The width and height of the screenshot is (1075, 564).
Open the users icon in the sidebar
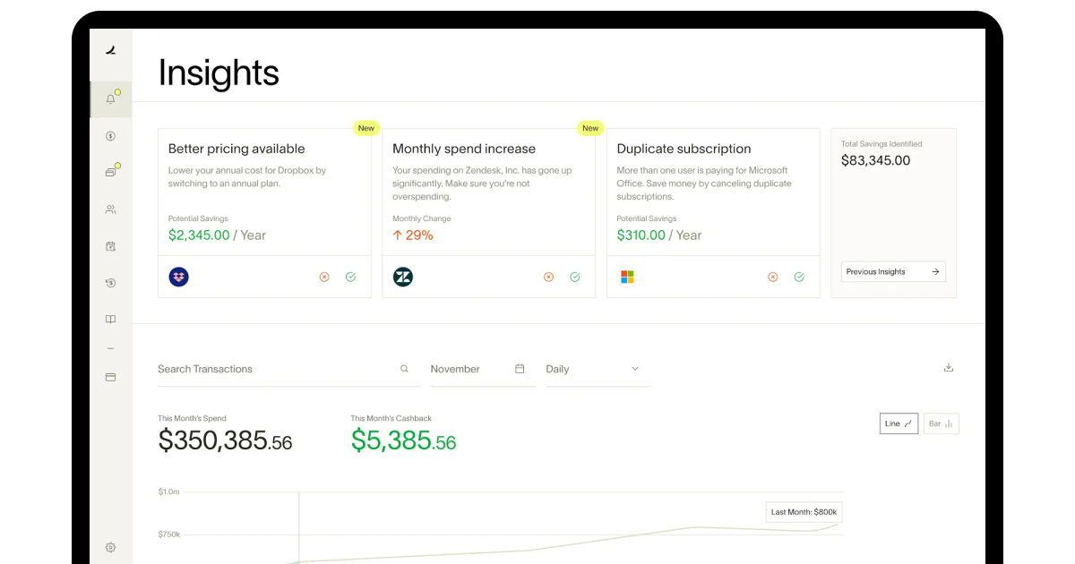pyautogui.click(x=110, y=209)
